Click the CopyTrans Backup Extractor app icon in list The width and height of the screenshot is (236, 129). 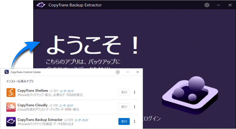(x=11, y=122)
